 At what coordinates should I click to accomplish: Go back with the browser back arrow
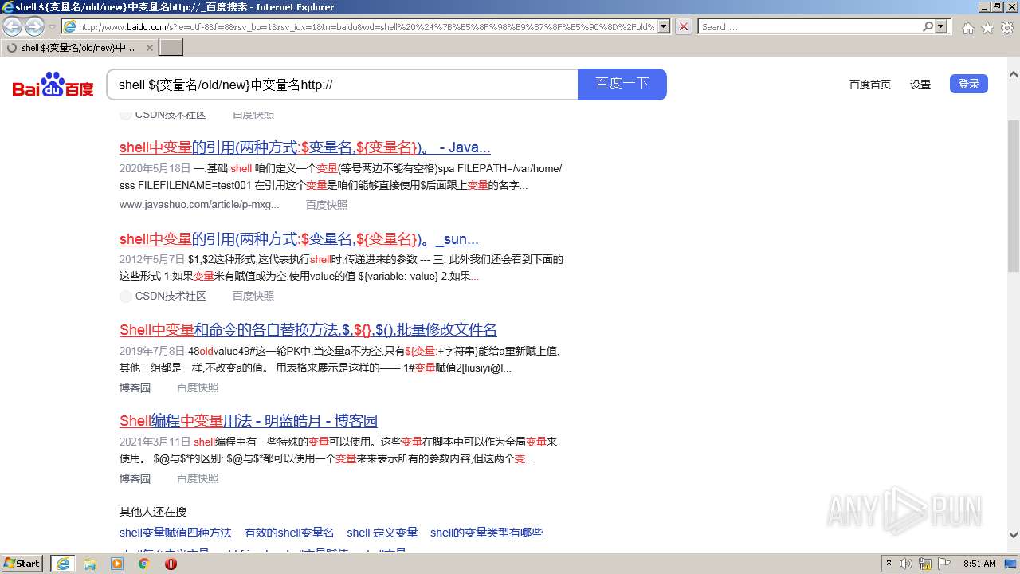pyautogui.click(x=12, y=26)
